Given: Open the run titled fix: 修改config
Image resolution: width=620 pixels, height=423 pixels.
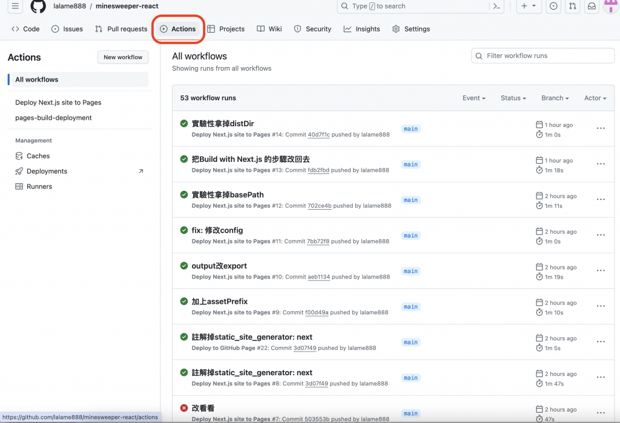Looking at the screenshot, I should [x=217, y=230].
